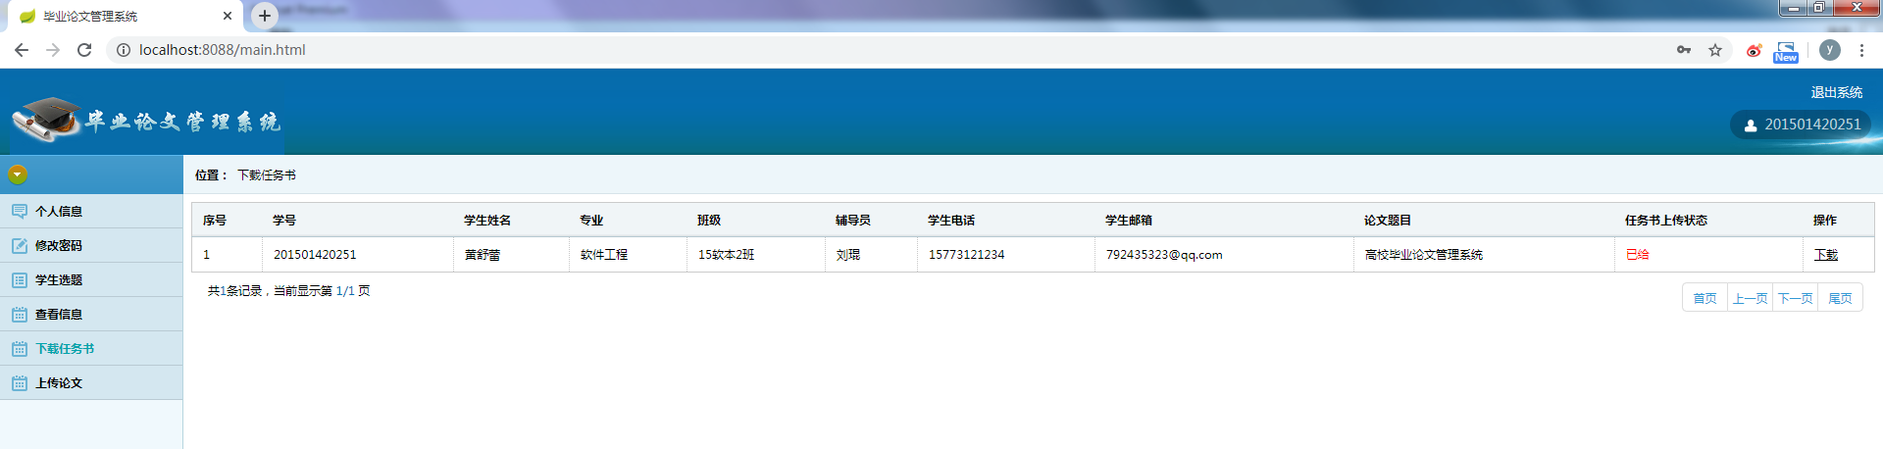Click the 查看信息 calendar icon
The height and width of the screenshot is (449, 1883).
[20, 315]
